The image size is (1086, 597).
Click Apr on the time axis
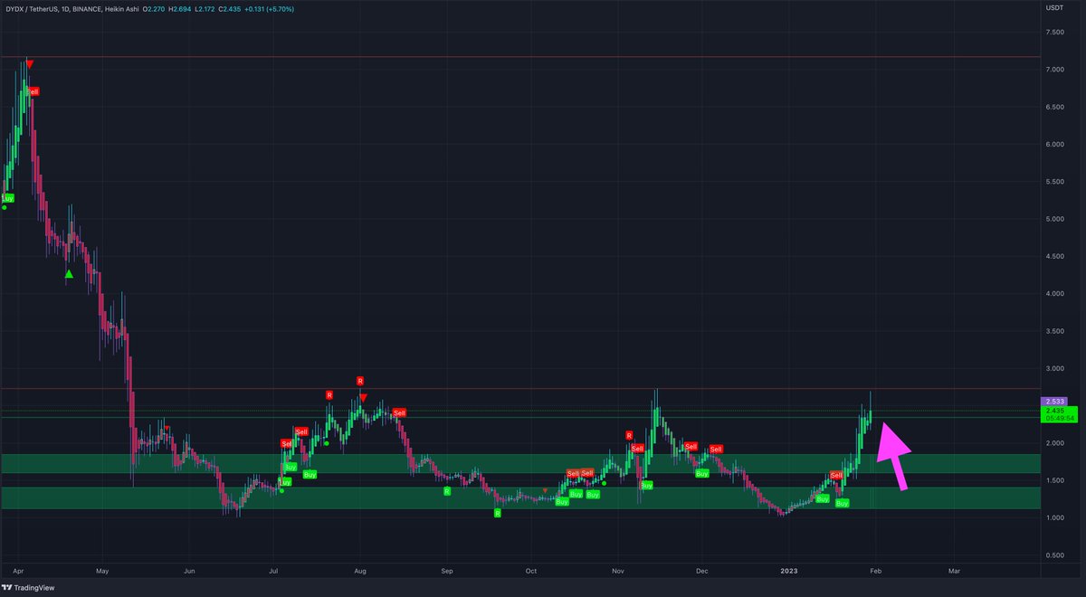pos(20,572)
